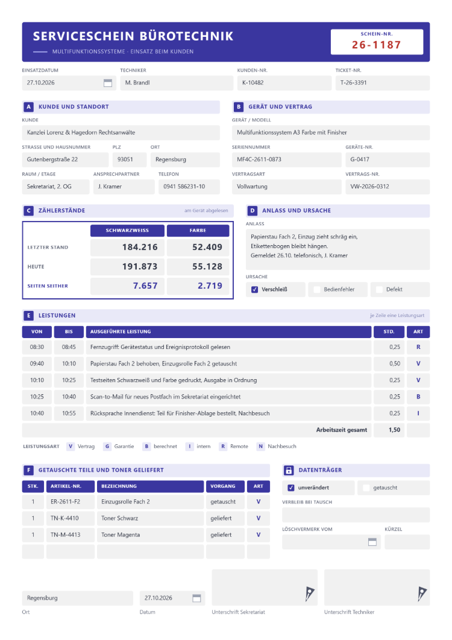Click the Ort field in Kunde und Standort
452x640 pixels.
(x=185, y=159)
